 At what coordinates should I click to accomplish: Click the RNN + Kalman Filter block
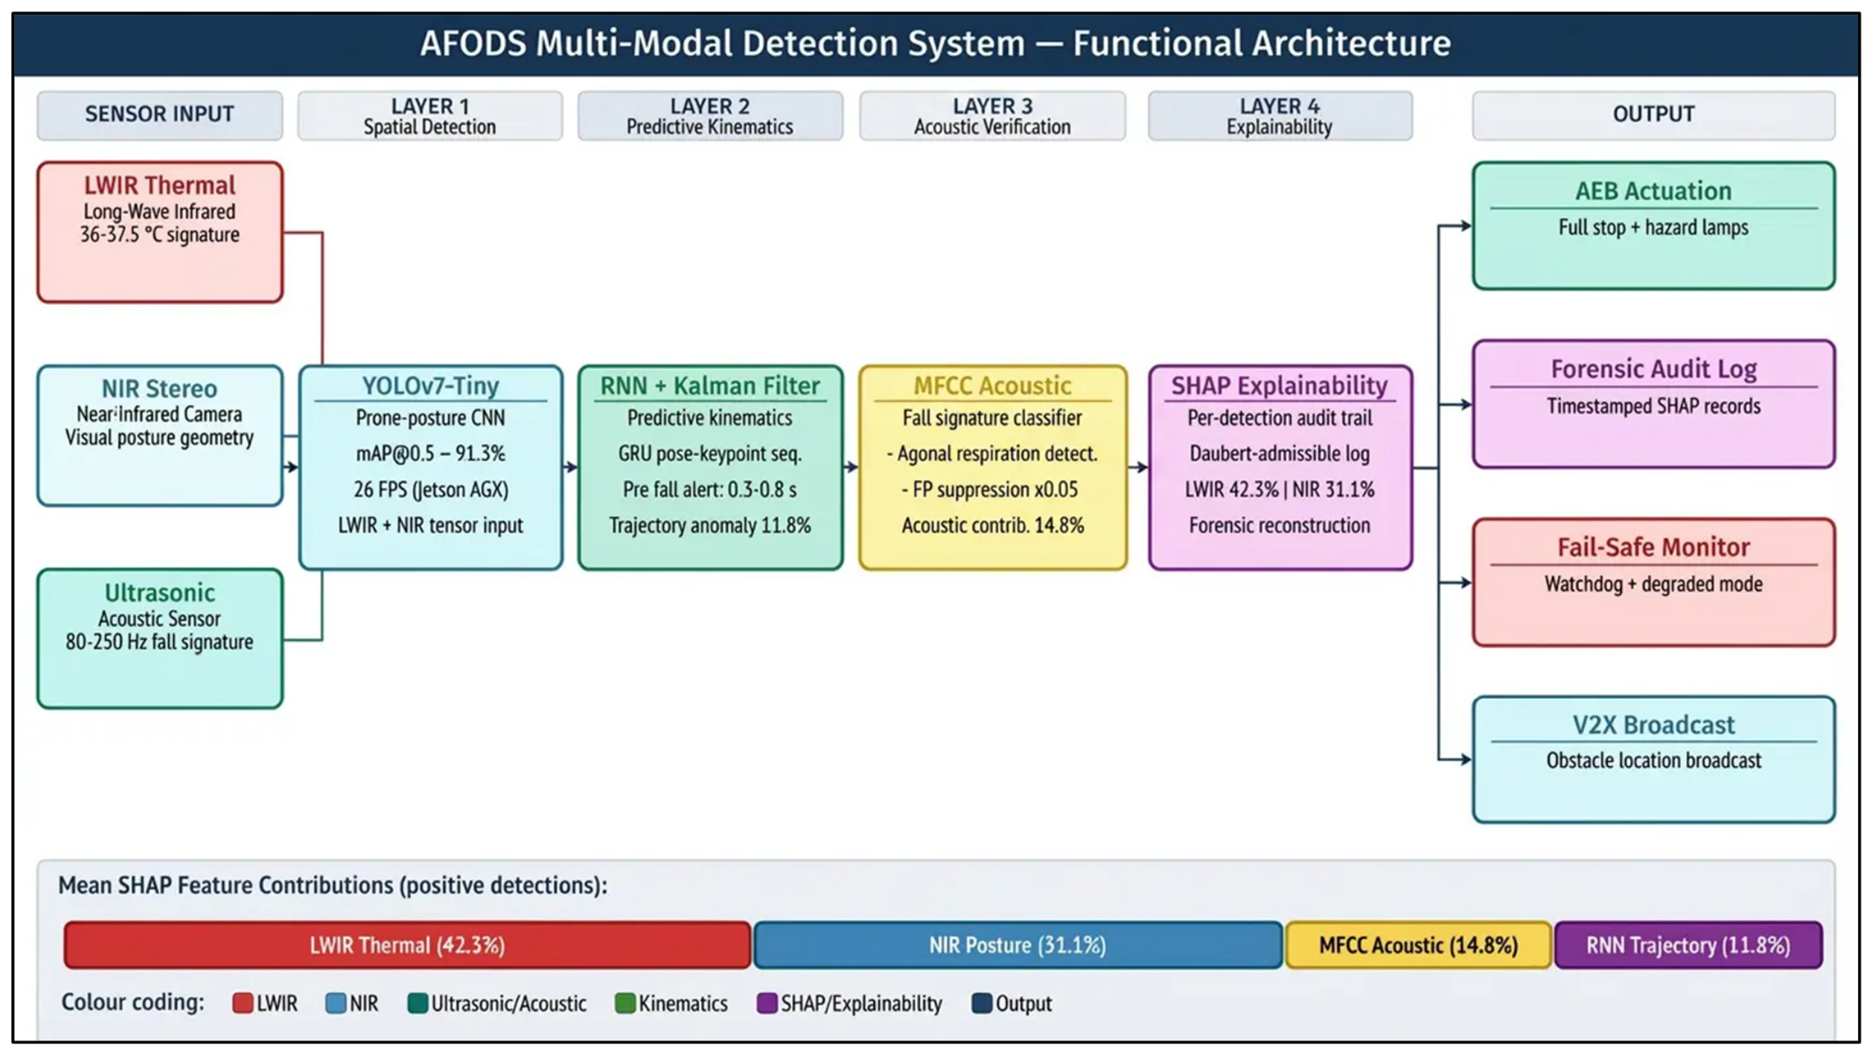(x=711, y=467)
